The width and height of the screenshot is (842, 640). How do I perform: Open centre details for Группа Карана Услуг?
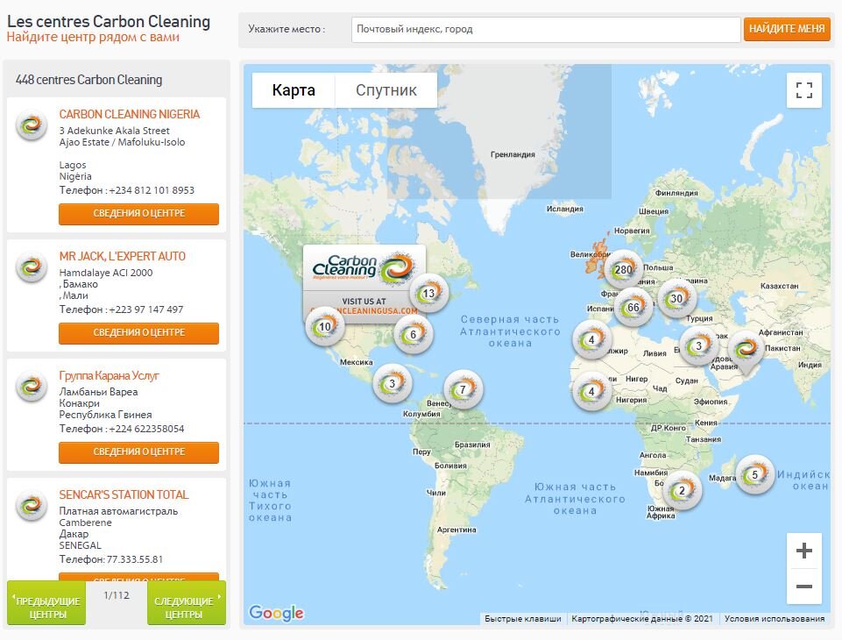coord(139,452)
